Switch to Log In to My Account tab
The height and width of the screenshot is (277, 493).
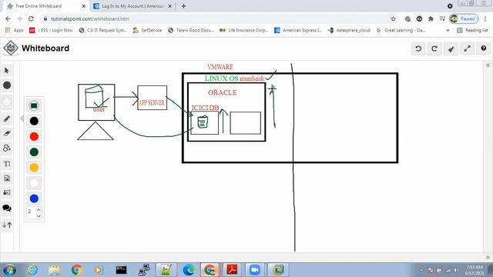point(132,6)
